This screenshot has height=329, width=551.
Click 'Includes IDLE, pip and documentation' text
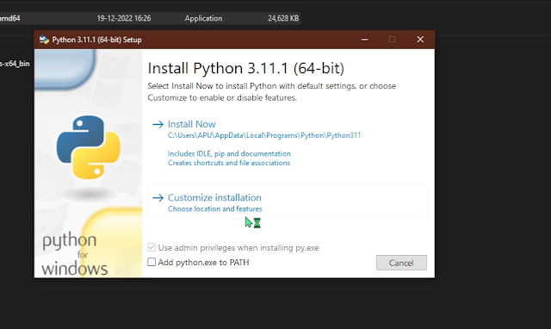(229, 153)
